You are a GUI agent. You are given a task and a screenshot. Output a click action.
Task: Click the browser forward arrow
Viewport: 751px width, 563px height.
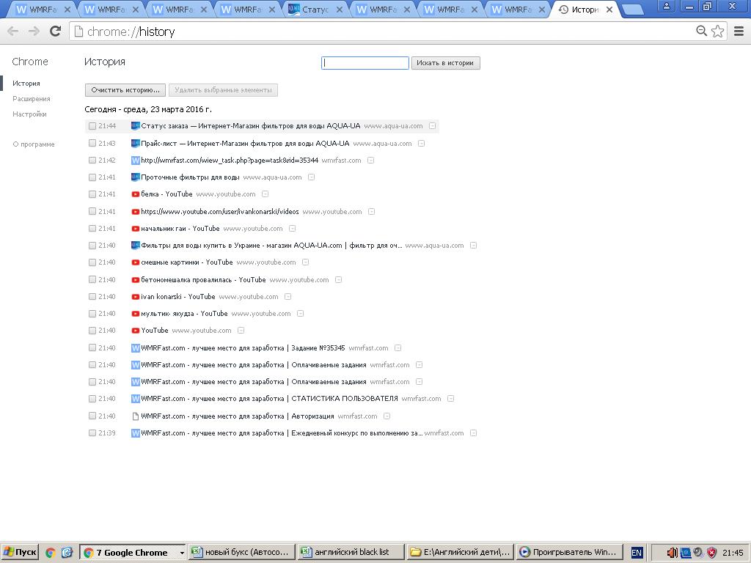(34, 32)
